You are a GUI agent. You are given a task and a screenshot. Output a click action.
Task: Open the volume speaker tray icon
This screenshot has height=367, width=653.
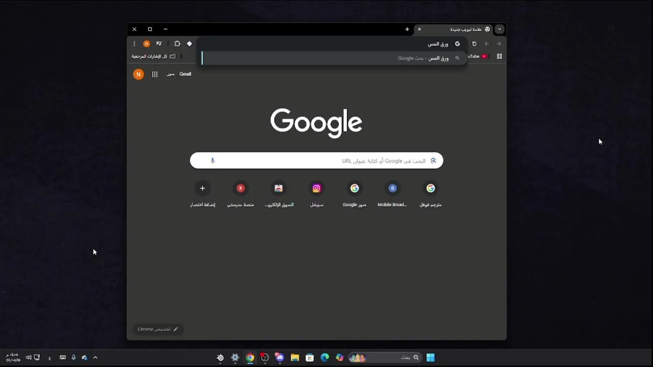[x=29, y=357]
